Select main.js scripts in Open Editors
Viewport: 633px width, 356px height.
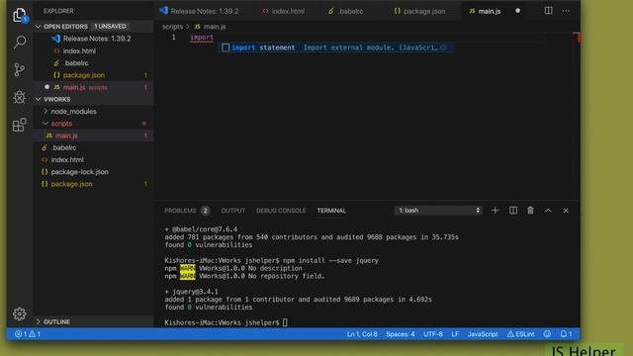(x=94, y=87)
